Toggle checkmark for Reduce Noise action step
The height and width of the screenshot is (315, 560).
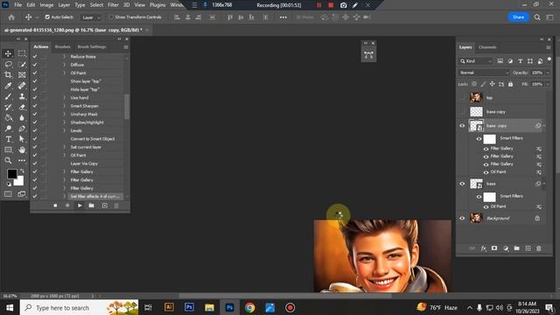pyautogui.click(x=35, y=56)
